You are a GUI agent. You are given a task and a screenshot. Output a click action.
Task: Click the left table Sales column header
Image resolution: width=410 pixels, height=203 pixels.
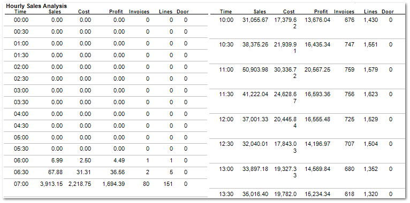[x=55, y=11]
